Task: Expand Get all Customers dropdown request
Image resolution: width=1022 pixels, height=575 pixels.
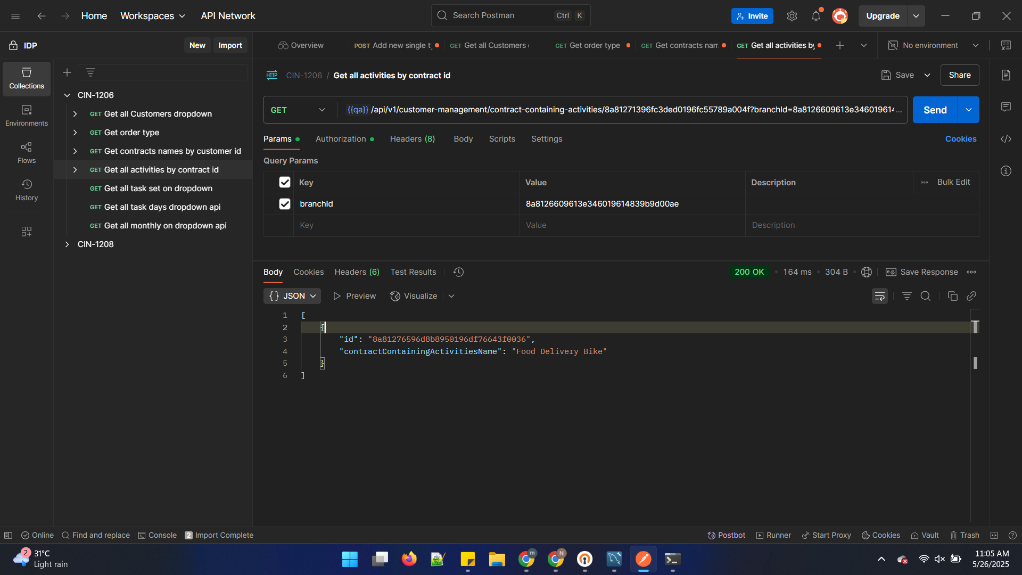Action: [x=75, y=114]
